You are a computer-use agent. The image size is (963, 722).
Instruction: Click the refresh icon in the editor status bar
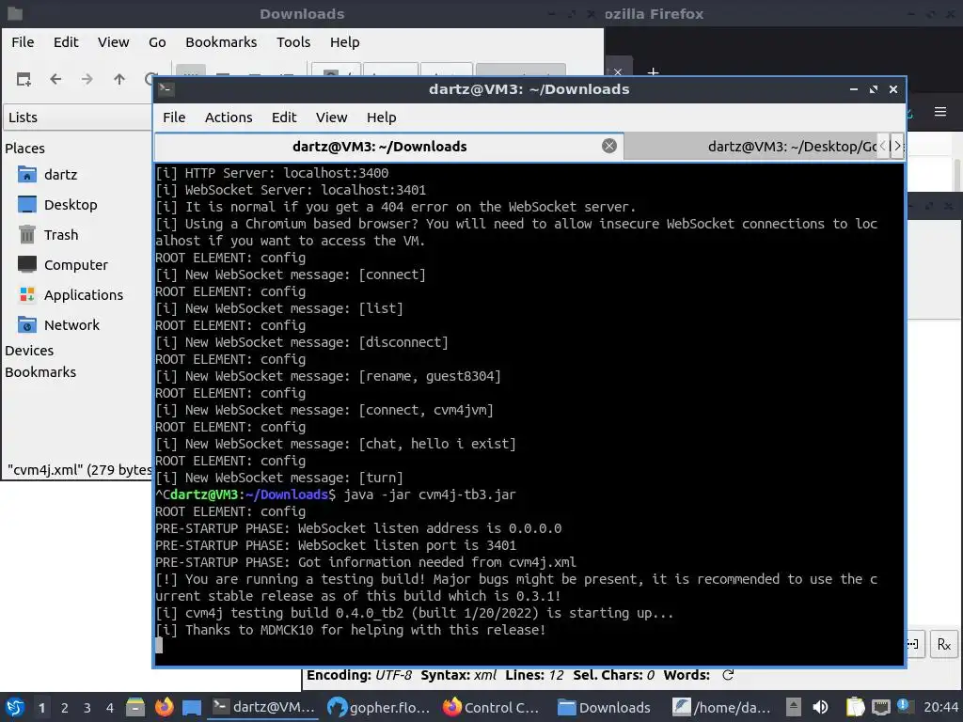pos(728,675)
